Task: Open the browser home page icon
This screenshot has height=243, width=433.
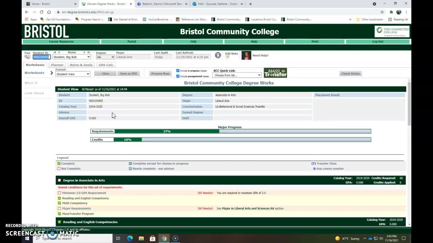Action: coord(49,12)
